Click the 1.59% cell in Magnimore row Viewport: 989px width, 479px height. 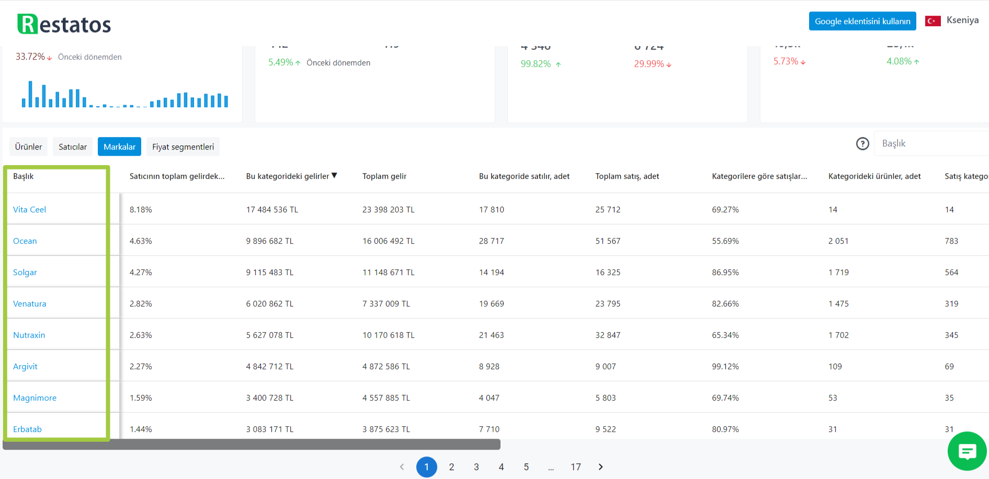tap(141, 397)
